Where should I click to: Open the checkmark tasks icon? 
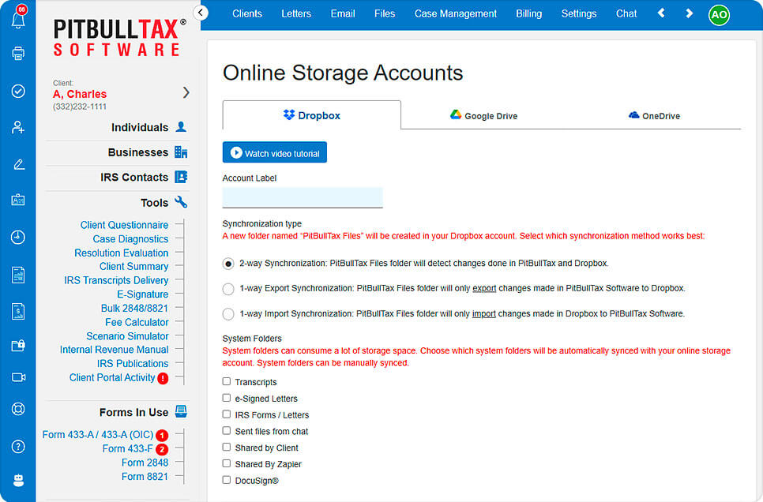[x=18, y=91]
